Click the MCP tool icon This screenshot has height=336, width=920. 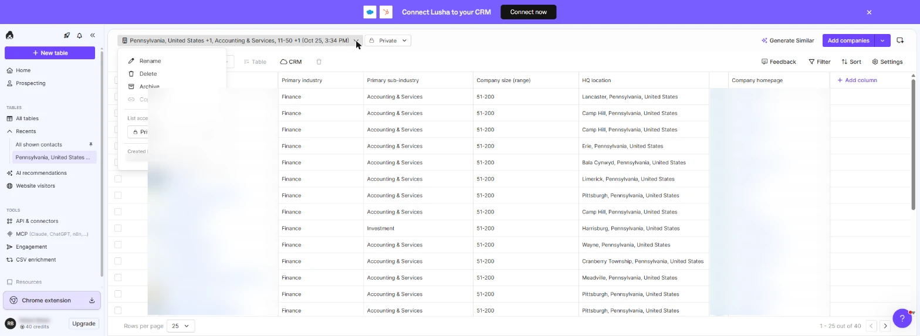pyautogui.click(x=9, y=234)
